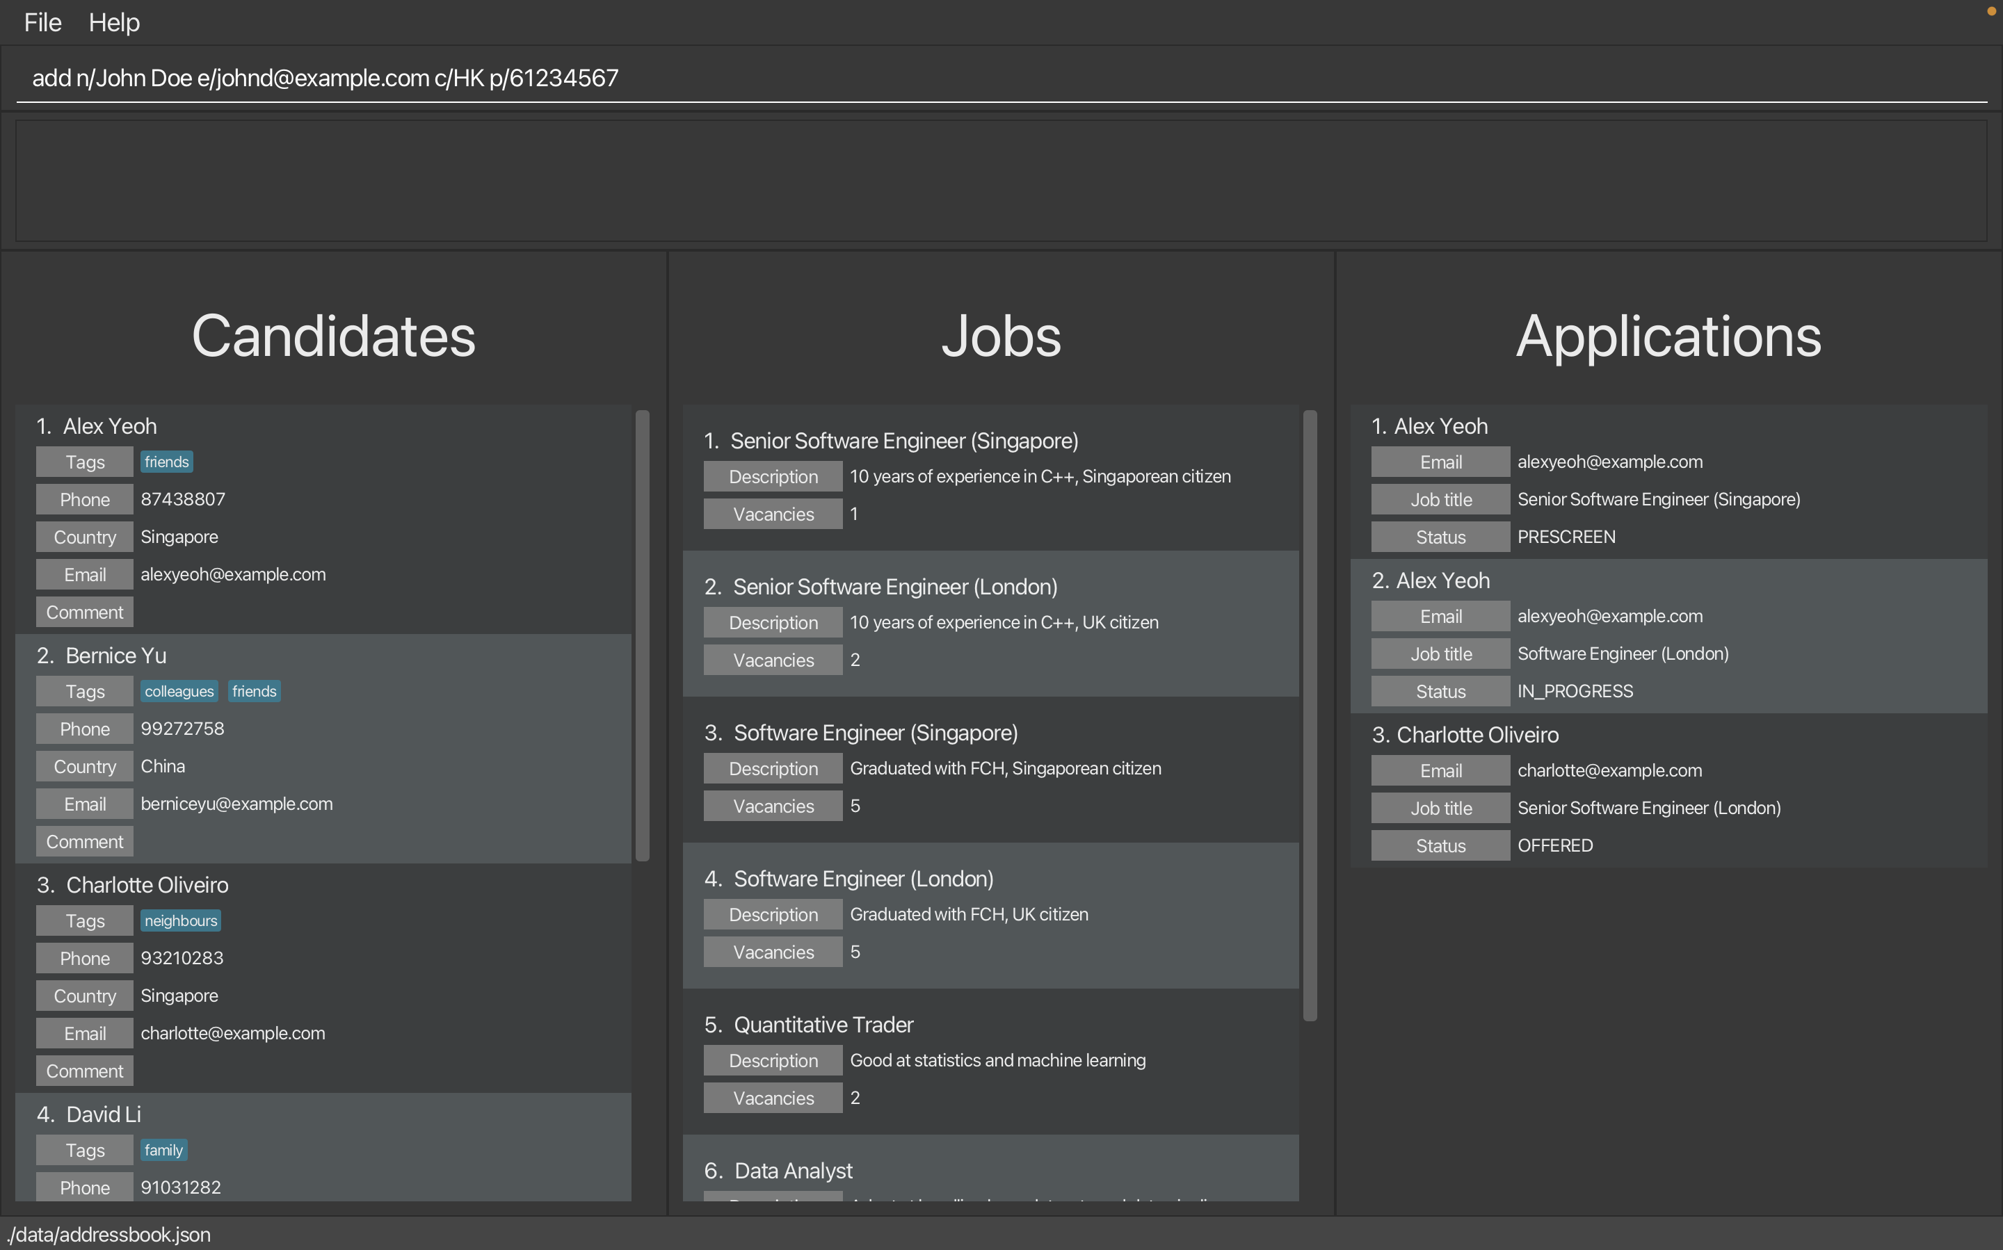Open the File menu

point(42,22)
